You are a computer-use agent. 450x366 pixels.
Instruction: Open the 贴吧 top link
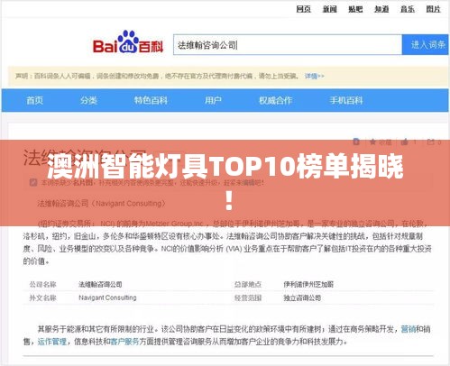[x=355, y=9]
